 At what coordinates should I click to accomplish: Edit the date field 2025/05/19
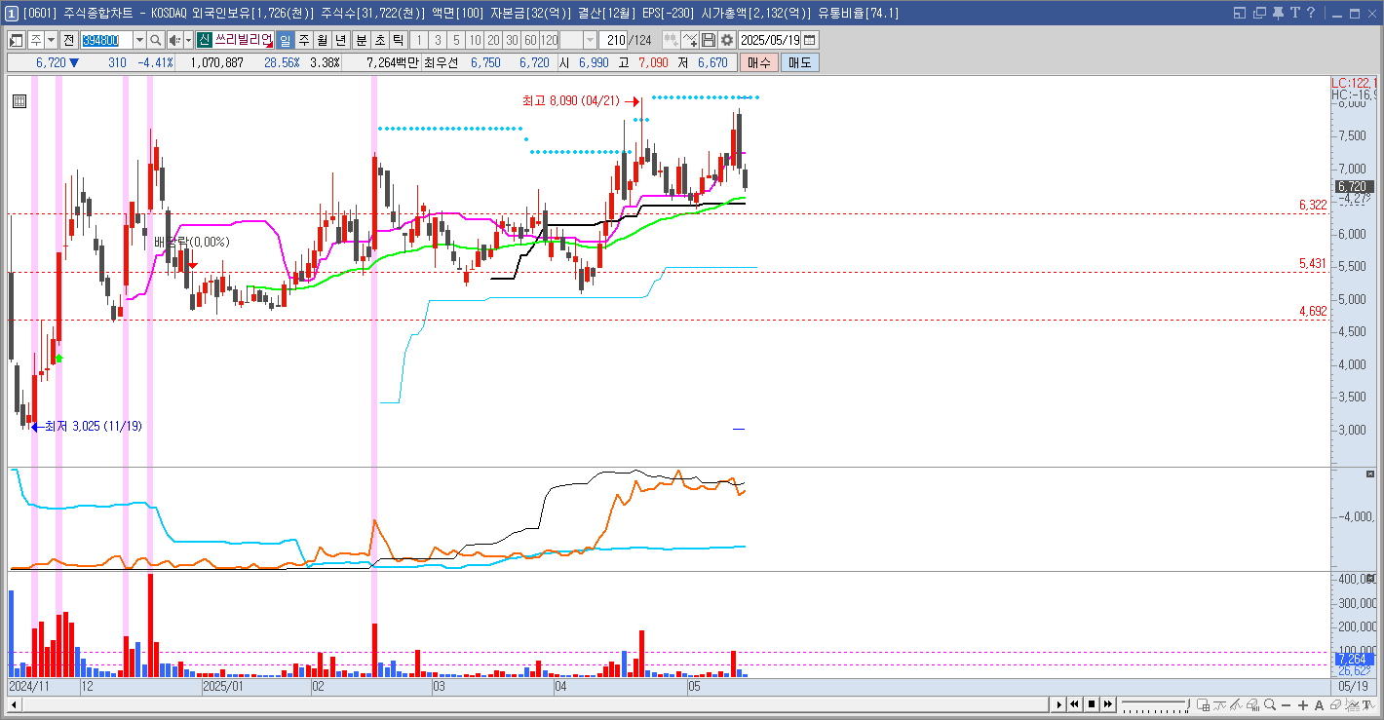point(770,40)
